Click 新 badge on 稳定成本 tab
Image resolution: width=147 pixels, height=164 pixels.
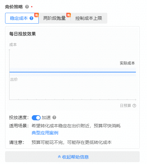37,15
